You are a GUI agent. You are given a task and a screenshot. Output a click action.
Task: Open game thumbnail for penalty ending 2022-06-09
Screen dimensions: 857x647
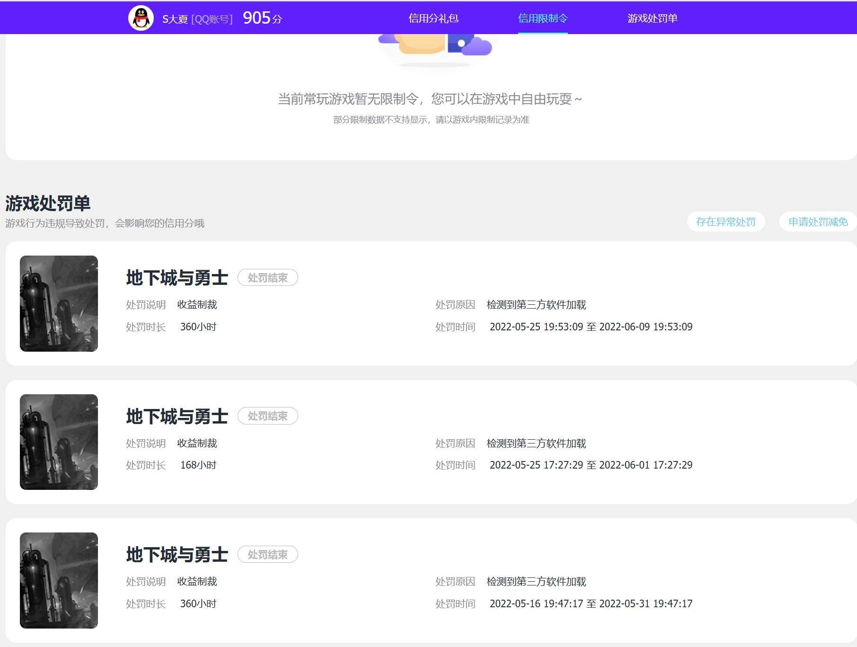pyautogui.click(x=59, y=303)
